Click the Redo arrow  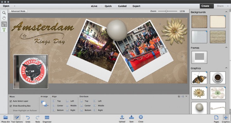point(38,119)
